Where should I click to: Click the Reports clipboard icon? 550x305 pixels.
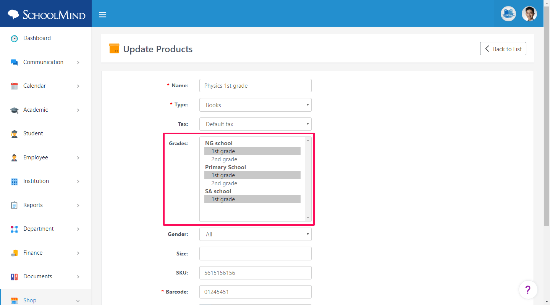[14, 205]
